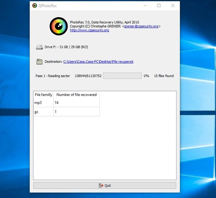The height and width of the screenshot is (198, 216).
Task: Close the QPhotoRec window
Action: point(173,6)
